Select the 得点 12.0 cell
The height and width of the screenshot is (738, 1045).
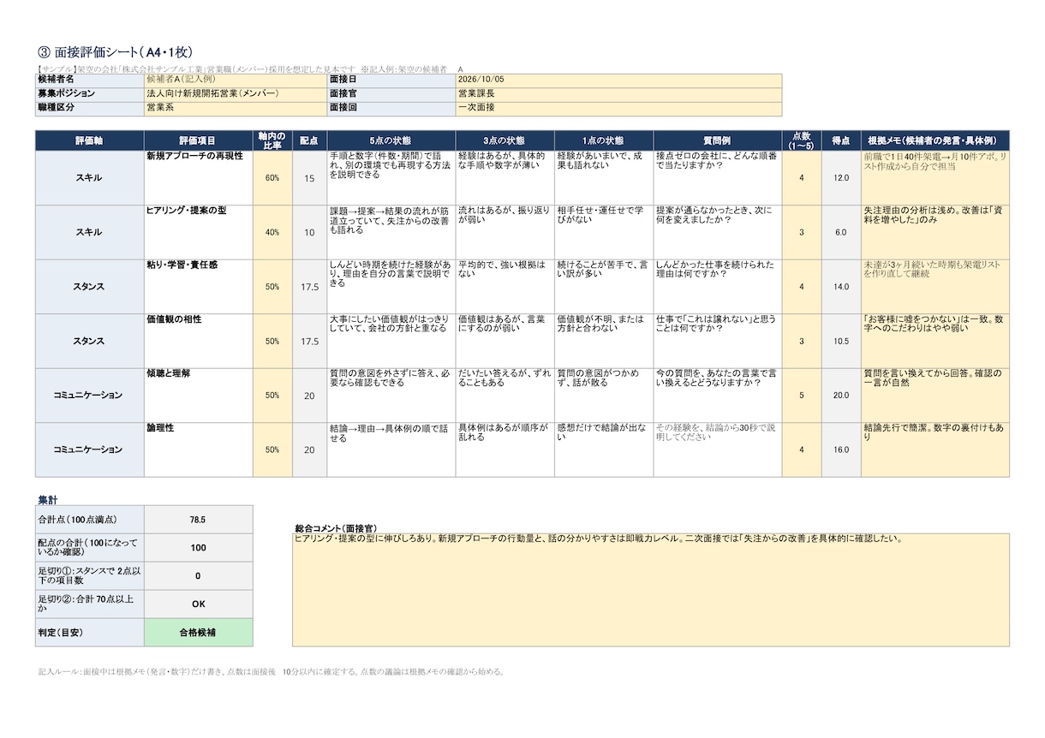841,178
